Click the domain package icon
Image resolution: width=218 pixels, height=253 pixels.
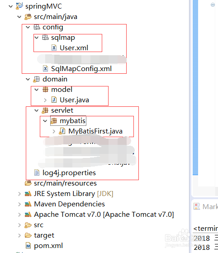pos(36,79)
